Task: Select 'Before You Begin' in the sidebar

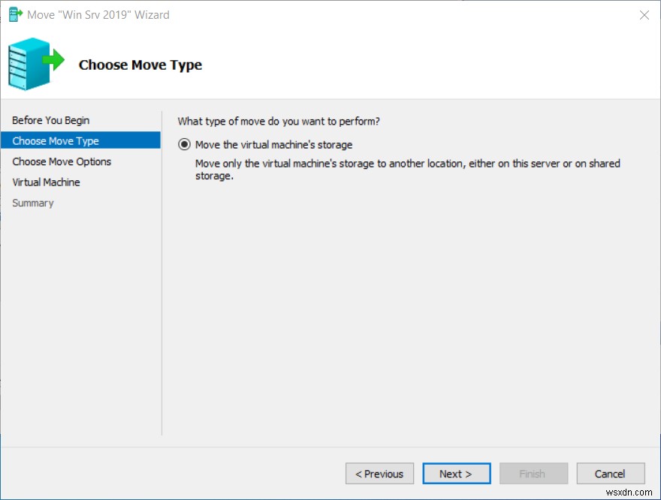Action: pos(50,120)
